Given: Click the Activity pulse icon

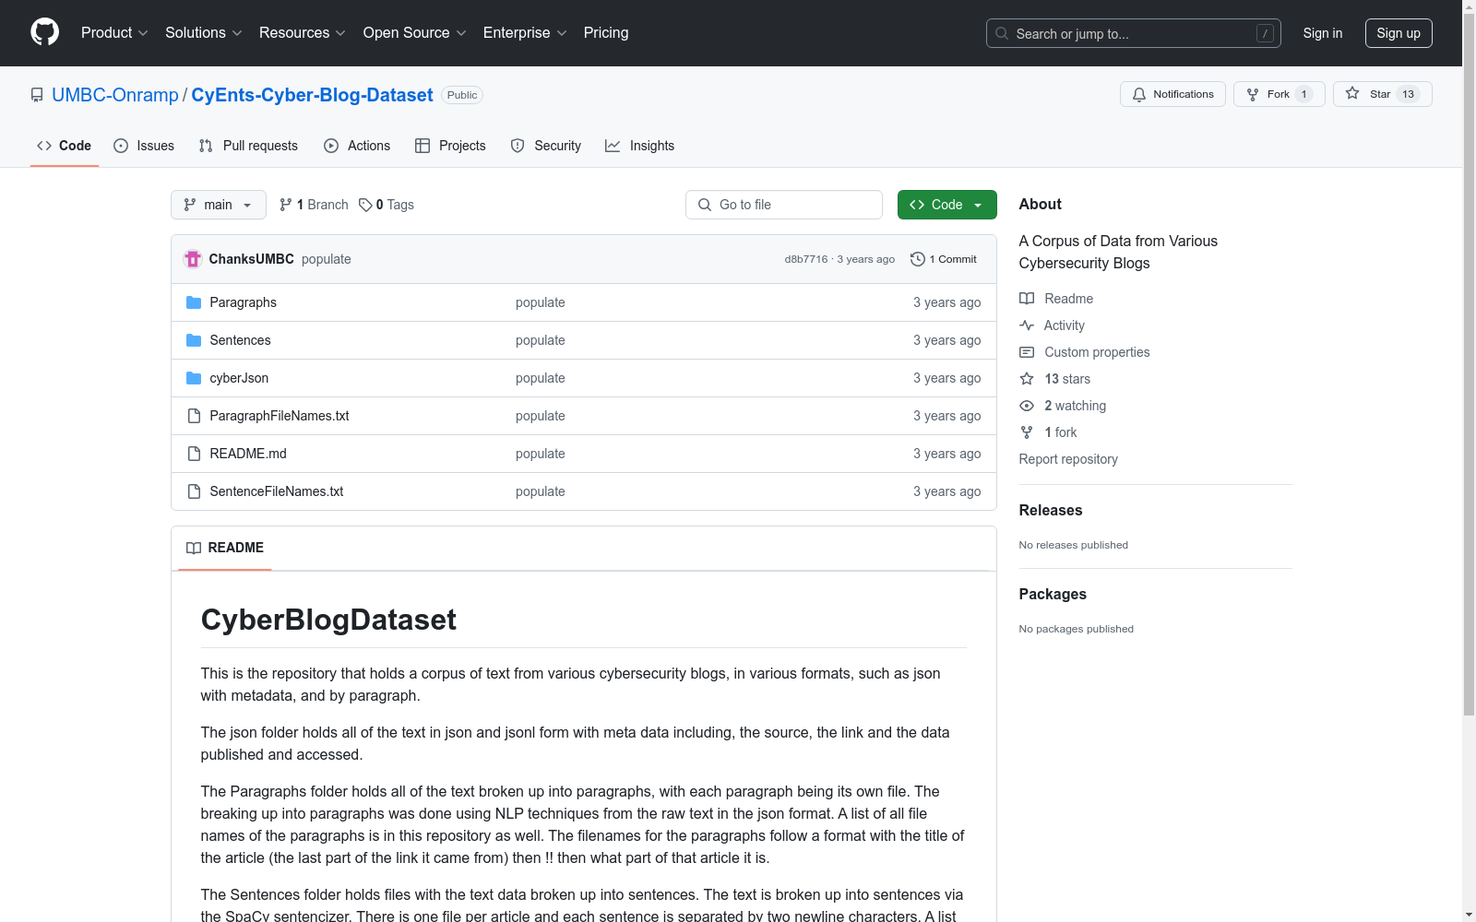Looking at the screenshot, I should (x=1027, y=325).
